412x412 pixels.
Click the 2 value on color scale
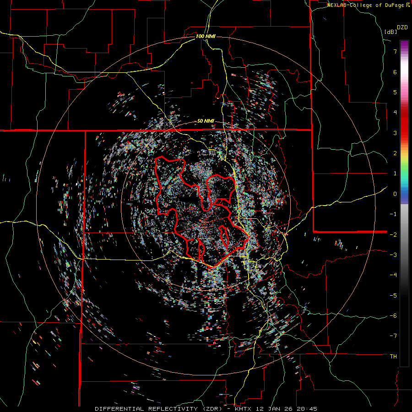pyautogui.click(x=395, y=153)
